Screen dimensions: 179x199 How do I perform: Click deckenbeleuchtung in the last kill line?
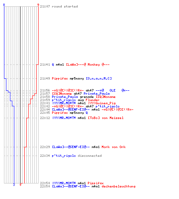click(x=119, y=186)
